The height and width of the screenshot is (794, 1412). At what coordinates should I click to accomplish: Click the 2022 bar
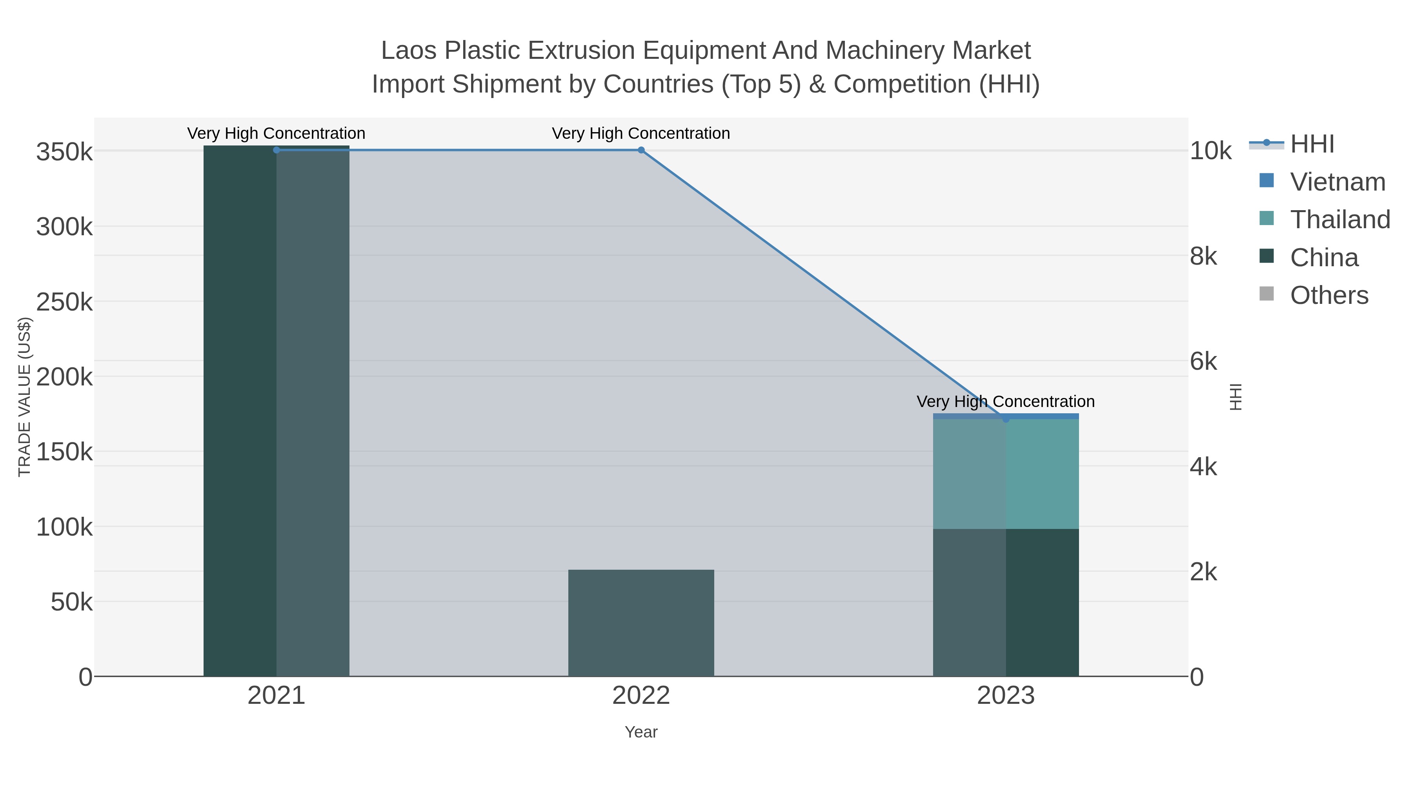(x=641, y=623)
